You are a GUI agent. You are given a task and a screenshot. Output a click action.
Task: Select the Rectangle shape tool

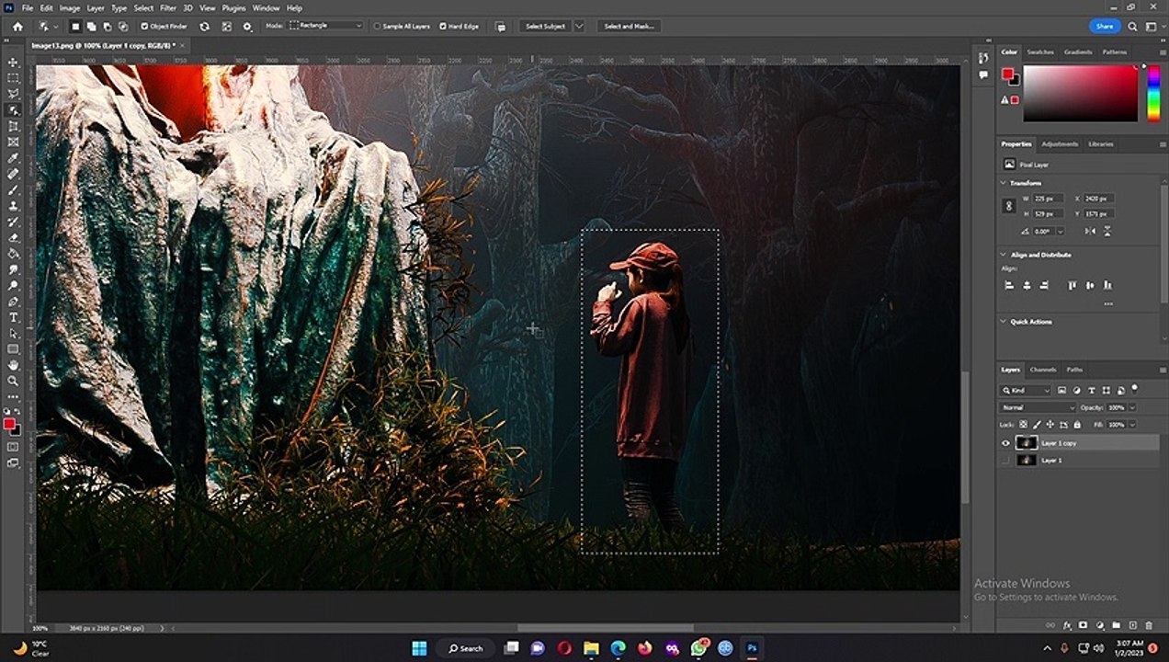pos(13,349)
